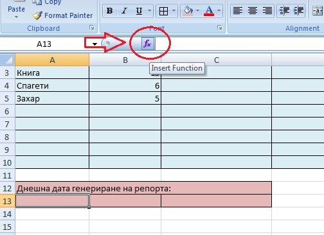Screen dimensions: 324x235
Task: Select column B header
Action: 125,60
